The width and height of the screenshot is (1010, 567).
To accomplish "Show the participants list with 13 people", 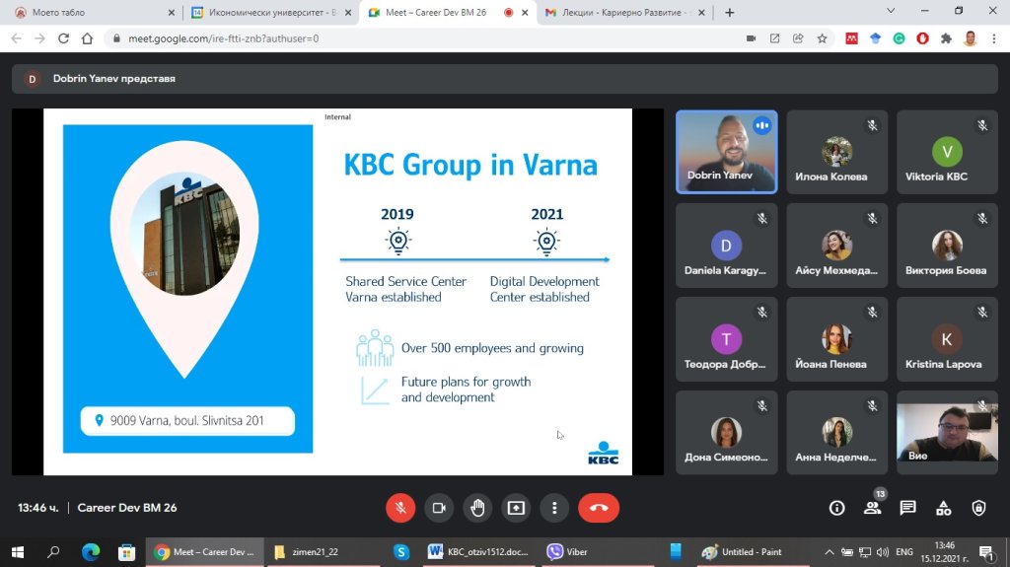I will pos(872,508).
